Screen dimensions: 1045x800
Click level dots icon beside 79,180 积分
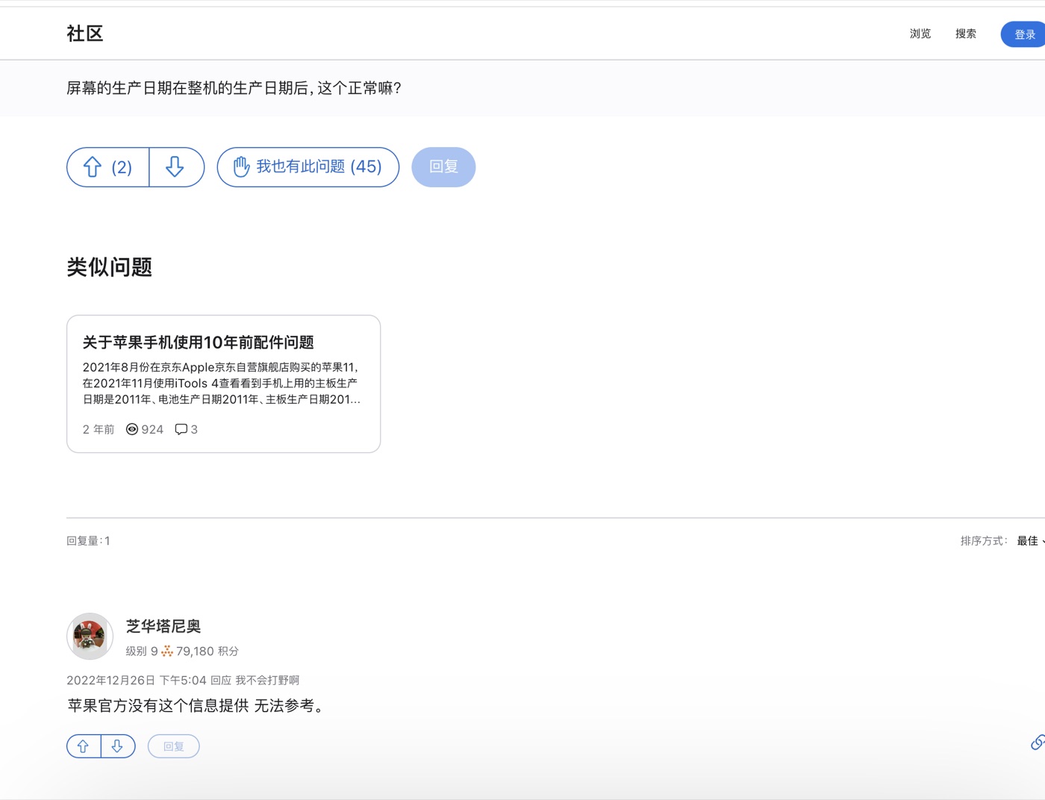(x=167, y=651)
